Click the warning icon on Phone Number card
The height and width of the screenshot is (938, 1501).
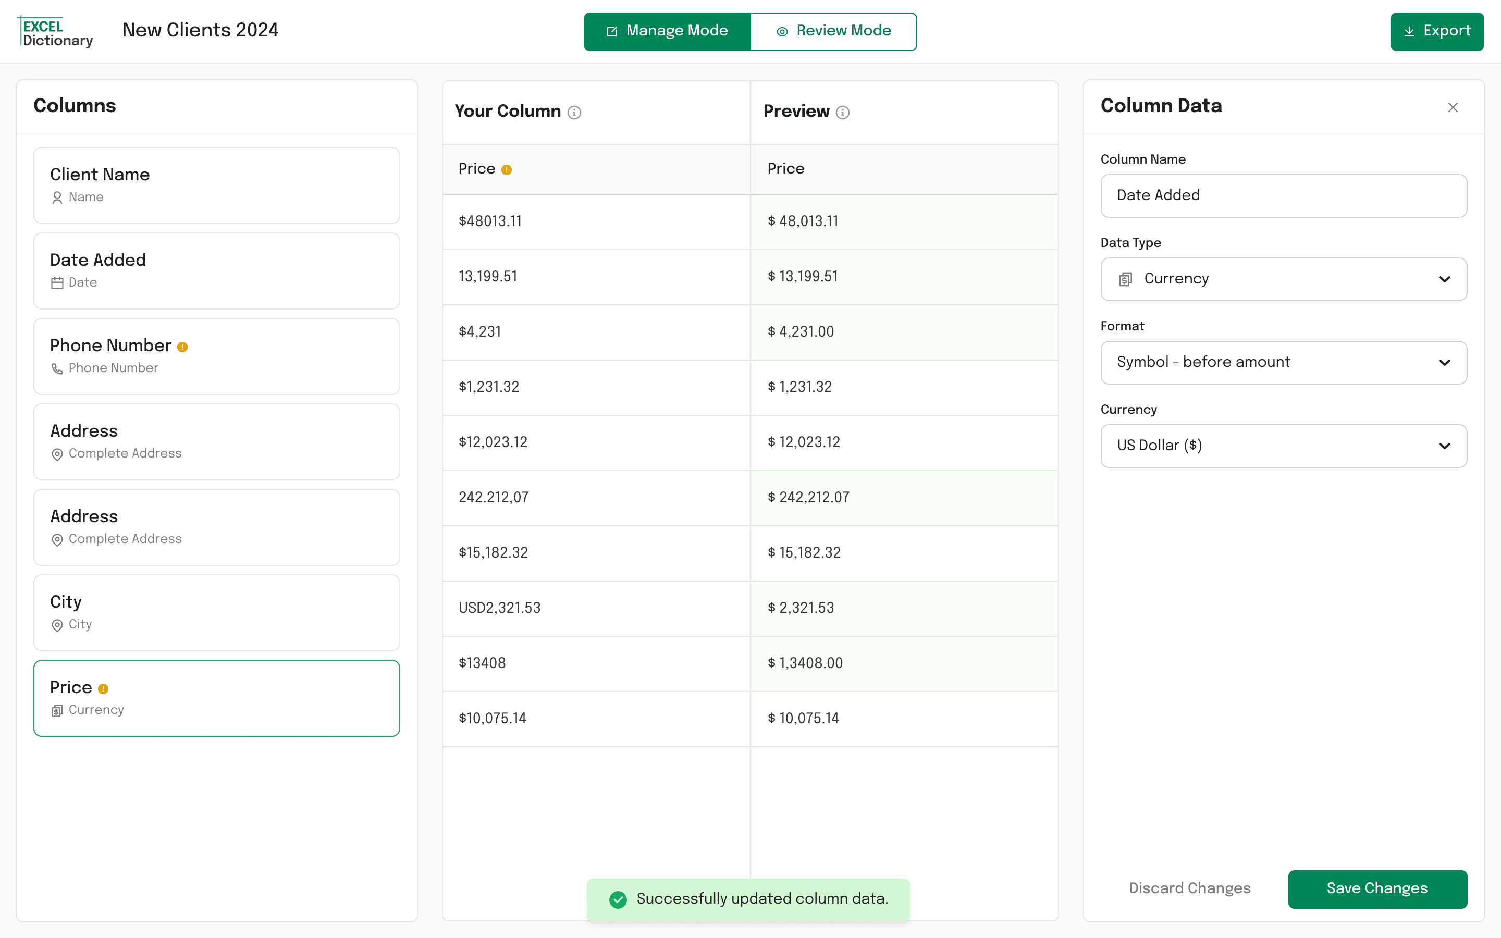pyautogui.click(x=182, y=347)
